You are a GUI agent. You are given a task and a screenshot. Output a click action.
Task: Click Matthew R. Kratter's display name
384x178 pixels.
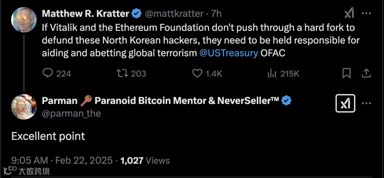tap(85, 14)
